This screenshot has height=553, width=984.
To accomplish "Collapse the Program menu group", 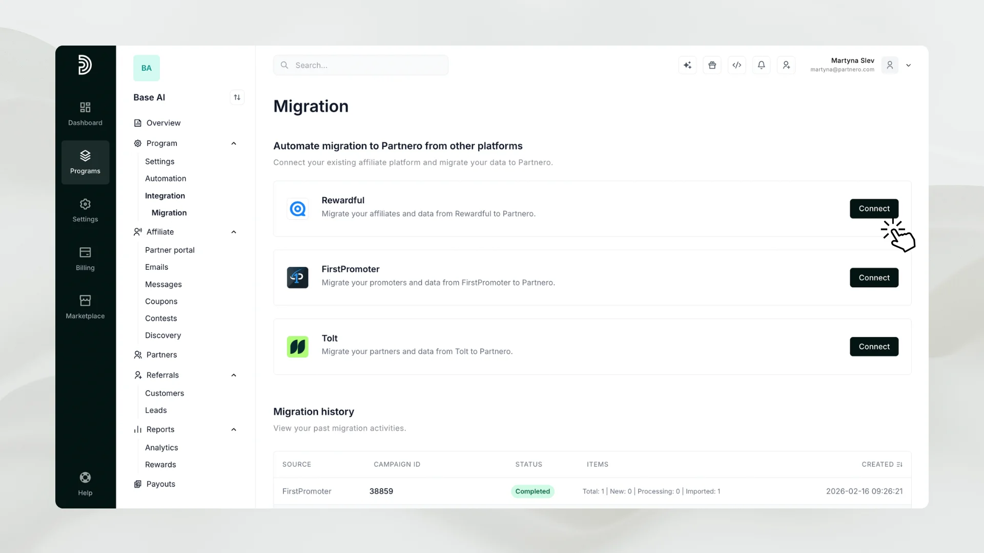I will (x=234, y=143).
